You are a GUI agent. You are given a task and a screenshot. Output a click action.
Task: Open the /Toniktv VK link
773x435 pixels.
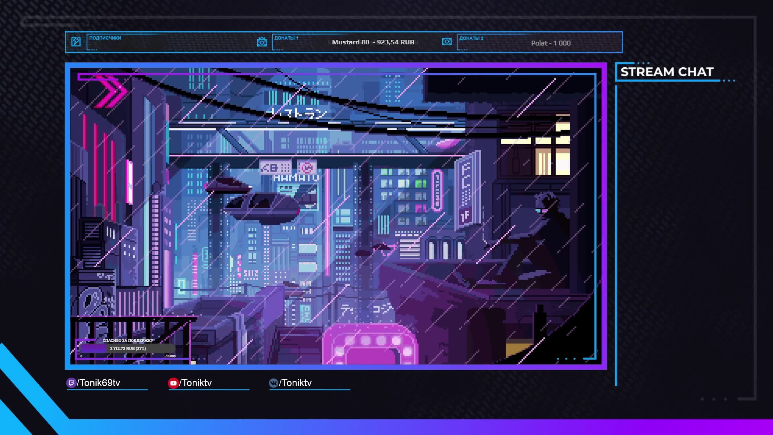(x=295, y=383)
